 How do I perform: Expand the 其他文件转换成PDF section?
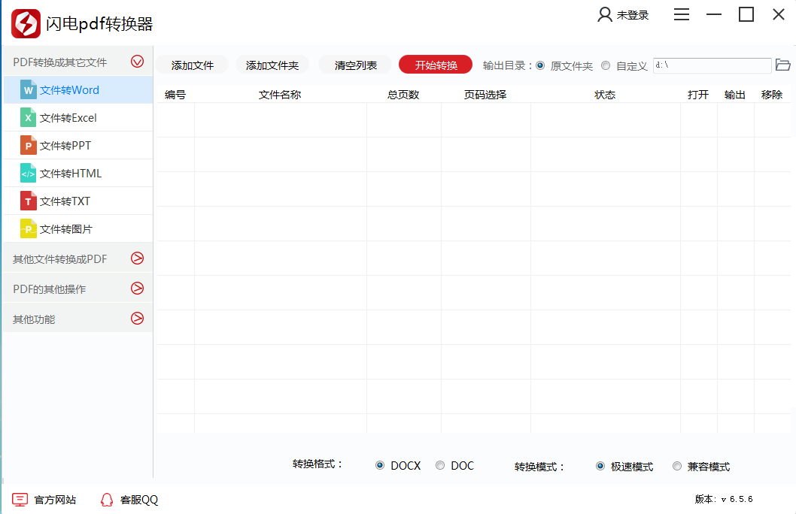[x=137, y=258]
